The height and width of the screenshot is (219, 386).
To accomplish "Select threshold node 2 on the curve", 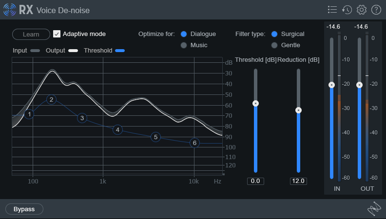I will pyautogui.click(x=51, y=100).
